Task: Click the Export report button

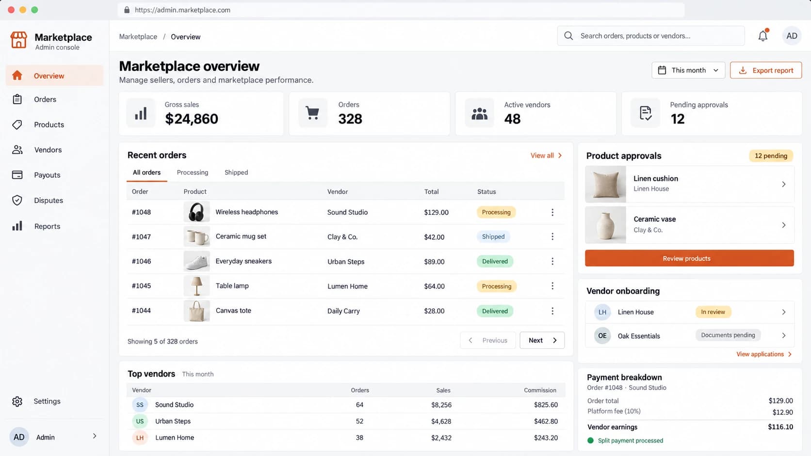Action: point(766,70)
